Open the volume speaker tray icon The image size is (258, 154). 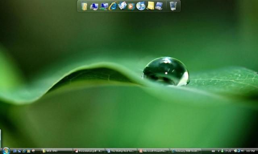[x=243, y=151]
